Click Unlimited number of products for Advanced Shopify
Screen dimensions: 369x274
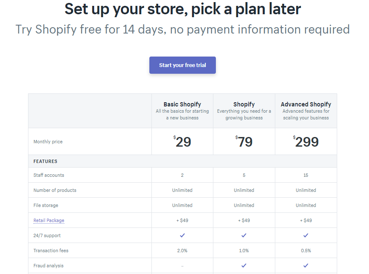coord(306,190)
